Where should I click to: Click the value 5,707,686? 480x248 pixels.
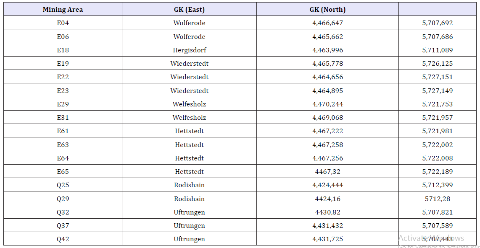tap(438, 37)
